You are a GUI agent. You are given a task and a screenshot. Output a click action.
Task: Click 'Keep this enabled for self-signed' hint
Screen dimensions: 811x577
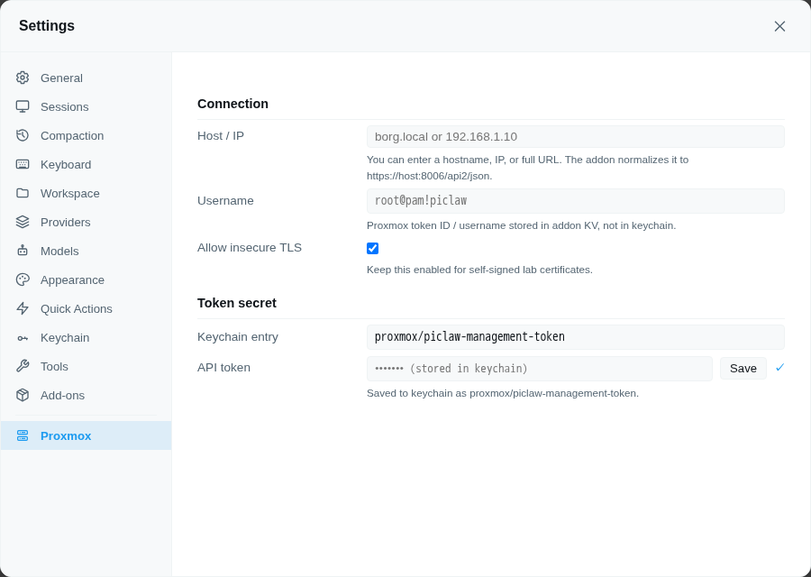[479, 270]
